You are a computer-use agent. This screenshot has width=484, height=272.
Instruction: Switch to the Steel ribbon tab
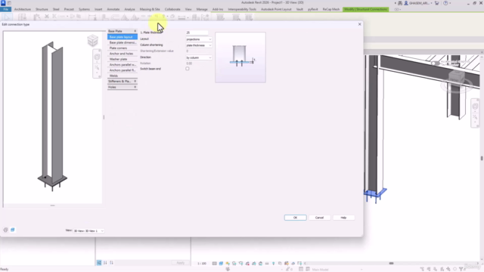click(x=56, y=9)
